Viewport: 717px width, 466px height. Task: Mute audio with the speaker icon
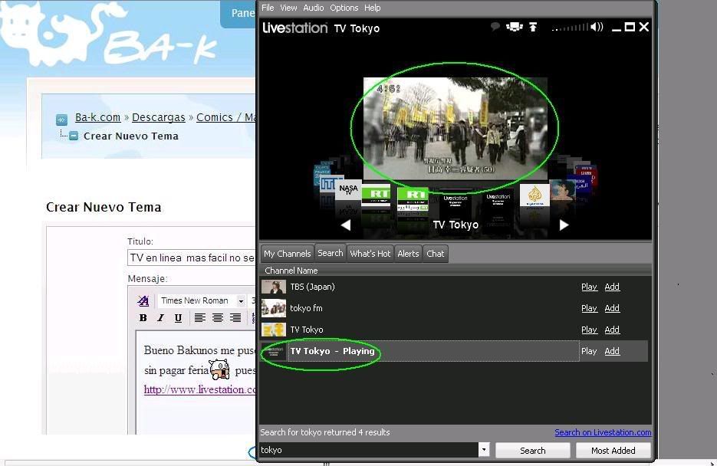coord(597,27)
